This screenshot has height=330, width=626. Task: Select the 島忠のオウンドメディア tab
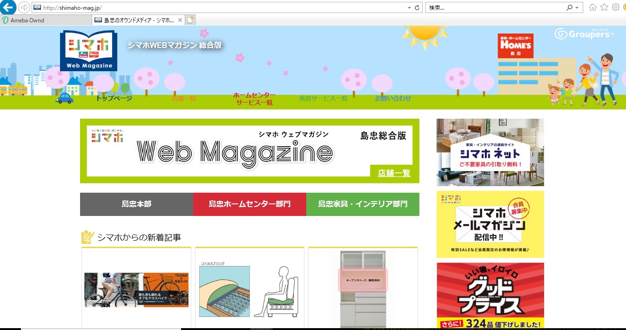(x=138, y=20)
